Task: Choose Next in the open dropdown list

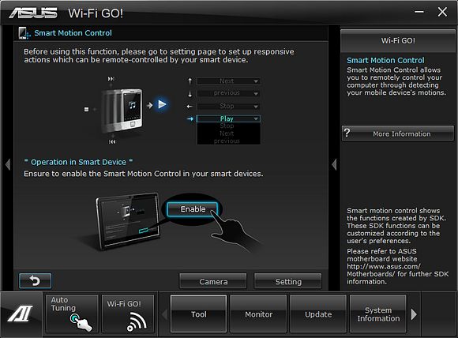Action: (x=227, y=133)
